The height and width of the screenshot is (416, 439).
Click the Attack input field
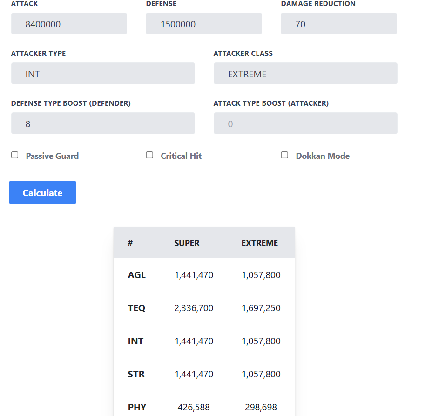pos(69,24)
